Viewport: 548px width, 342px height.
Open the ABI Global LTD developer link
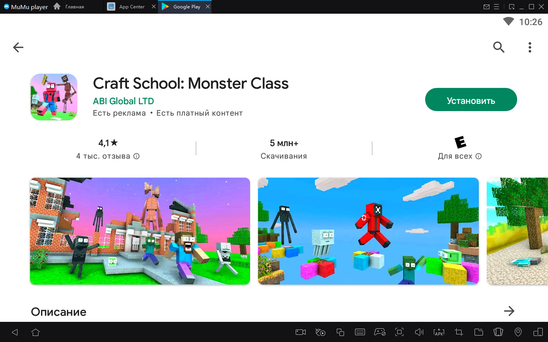click(x=123, y=101)
